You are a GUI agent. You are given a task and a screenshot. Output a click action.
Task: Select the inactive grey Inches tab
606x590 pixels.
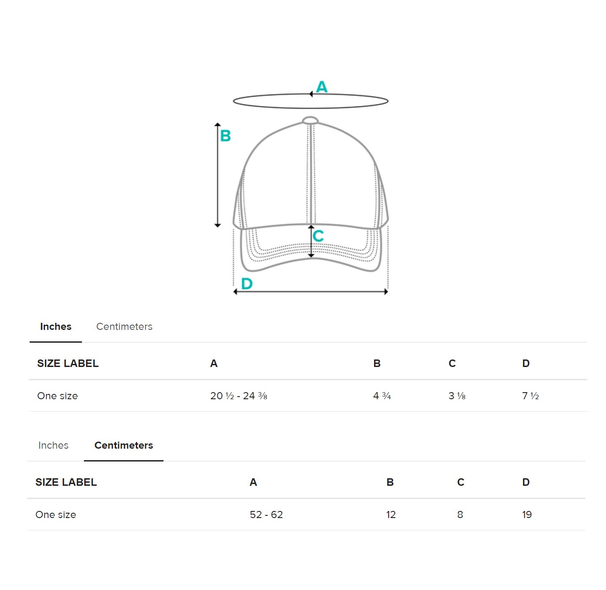pos(53,446)
